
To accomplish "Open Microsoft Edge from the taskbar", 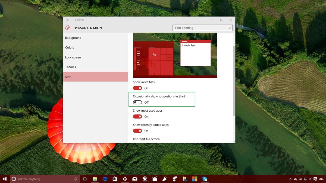I will tap(105, 179).
